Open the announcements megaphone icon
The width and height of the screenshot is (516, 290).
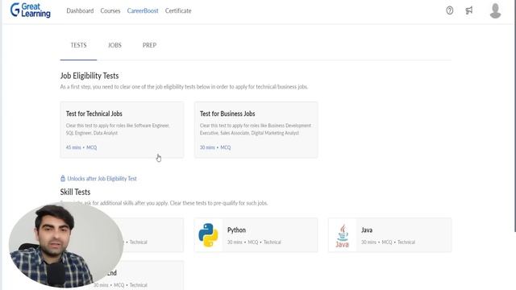[469, 10]
